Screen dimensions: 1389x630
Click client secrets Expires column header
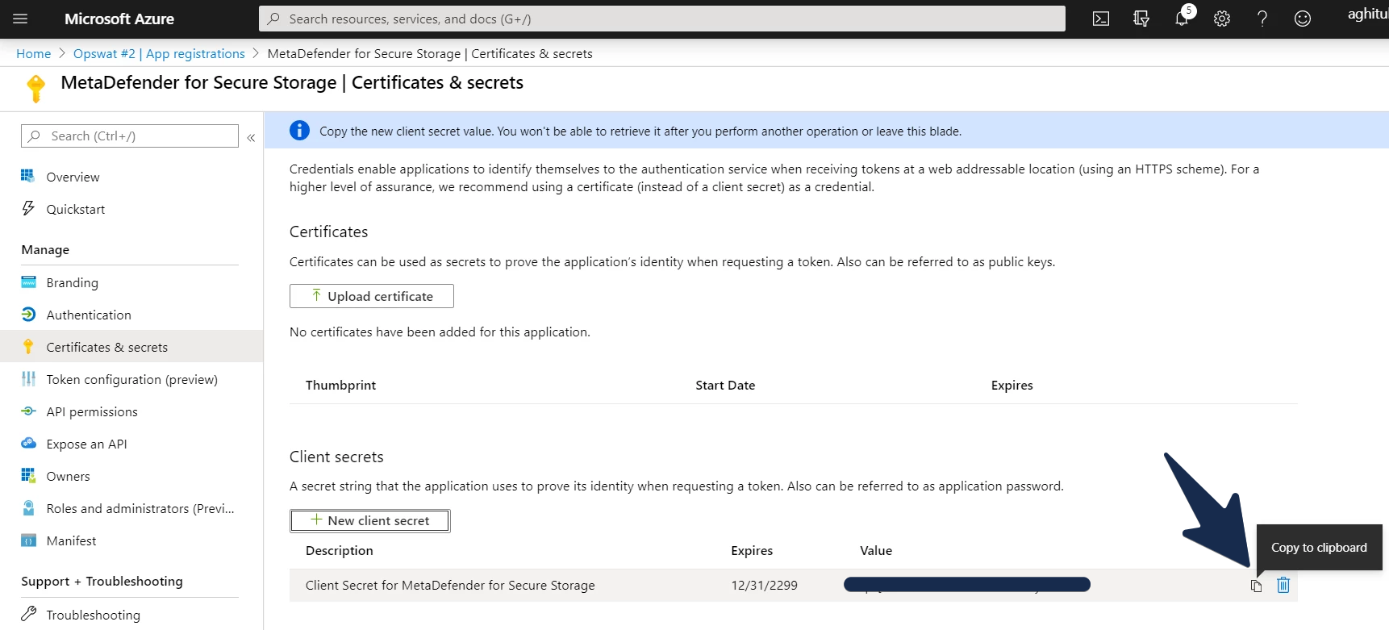coord(752,550)
